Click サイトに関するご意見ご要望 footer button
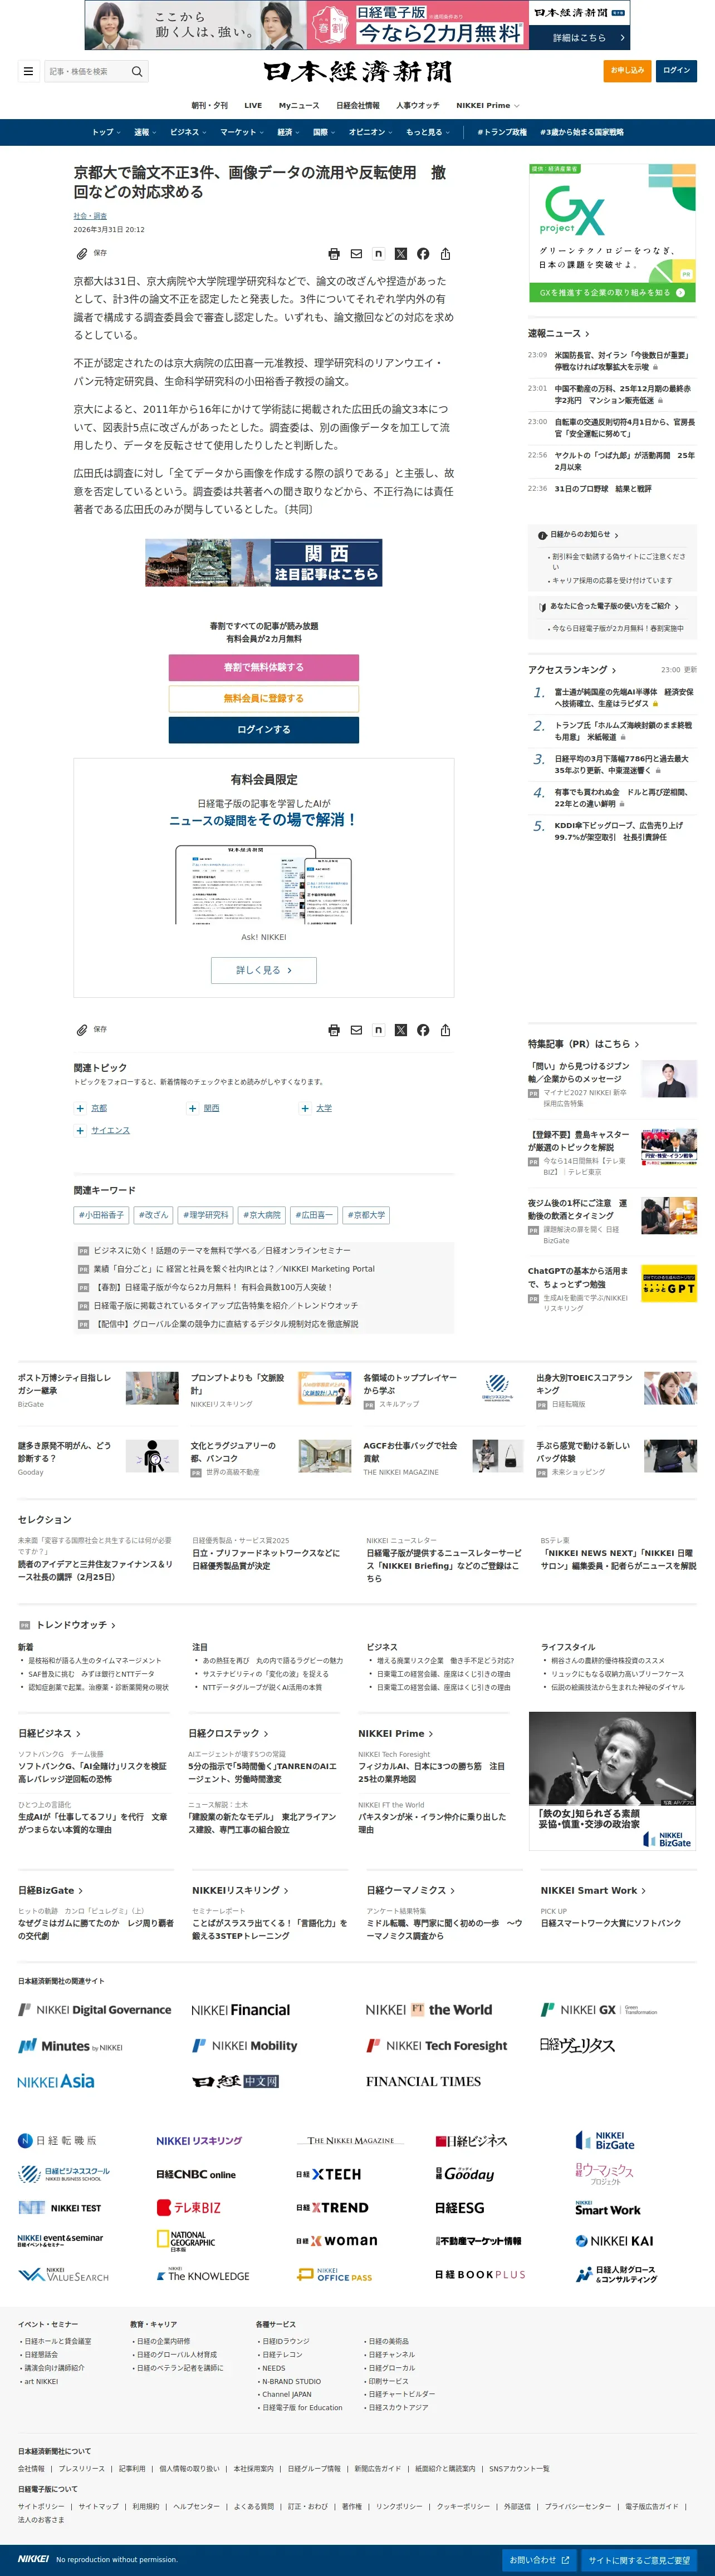The width and height of the screenshot is (715, 2576). pos(639,2560)
